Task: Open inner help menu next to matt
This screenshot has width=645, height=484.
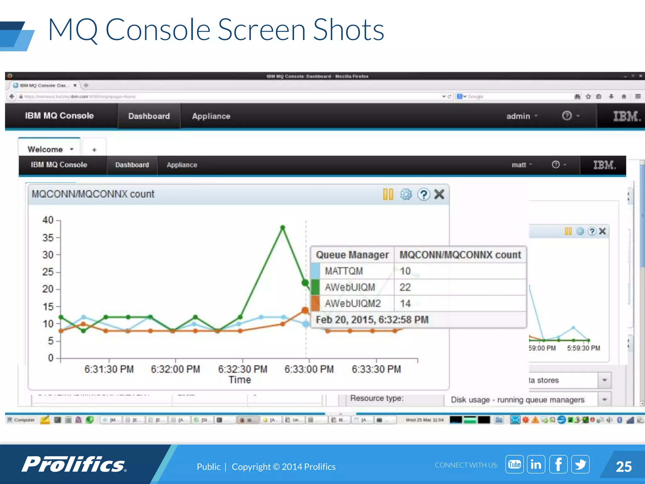Action: pyautogui.click(x=559, y=165)
